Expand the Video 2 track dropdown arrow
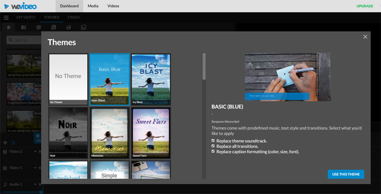The image size is (381, 194). (35, 152)
